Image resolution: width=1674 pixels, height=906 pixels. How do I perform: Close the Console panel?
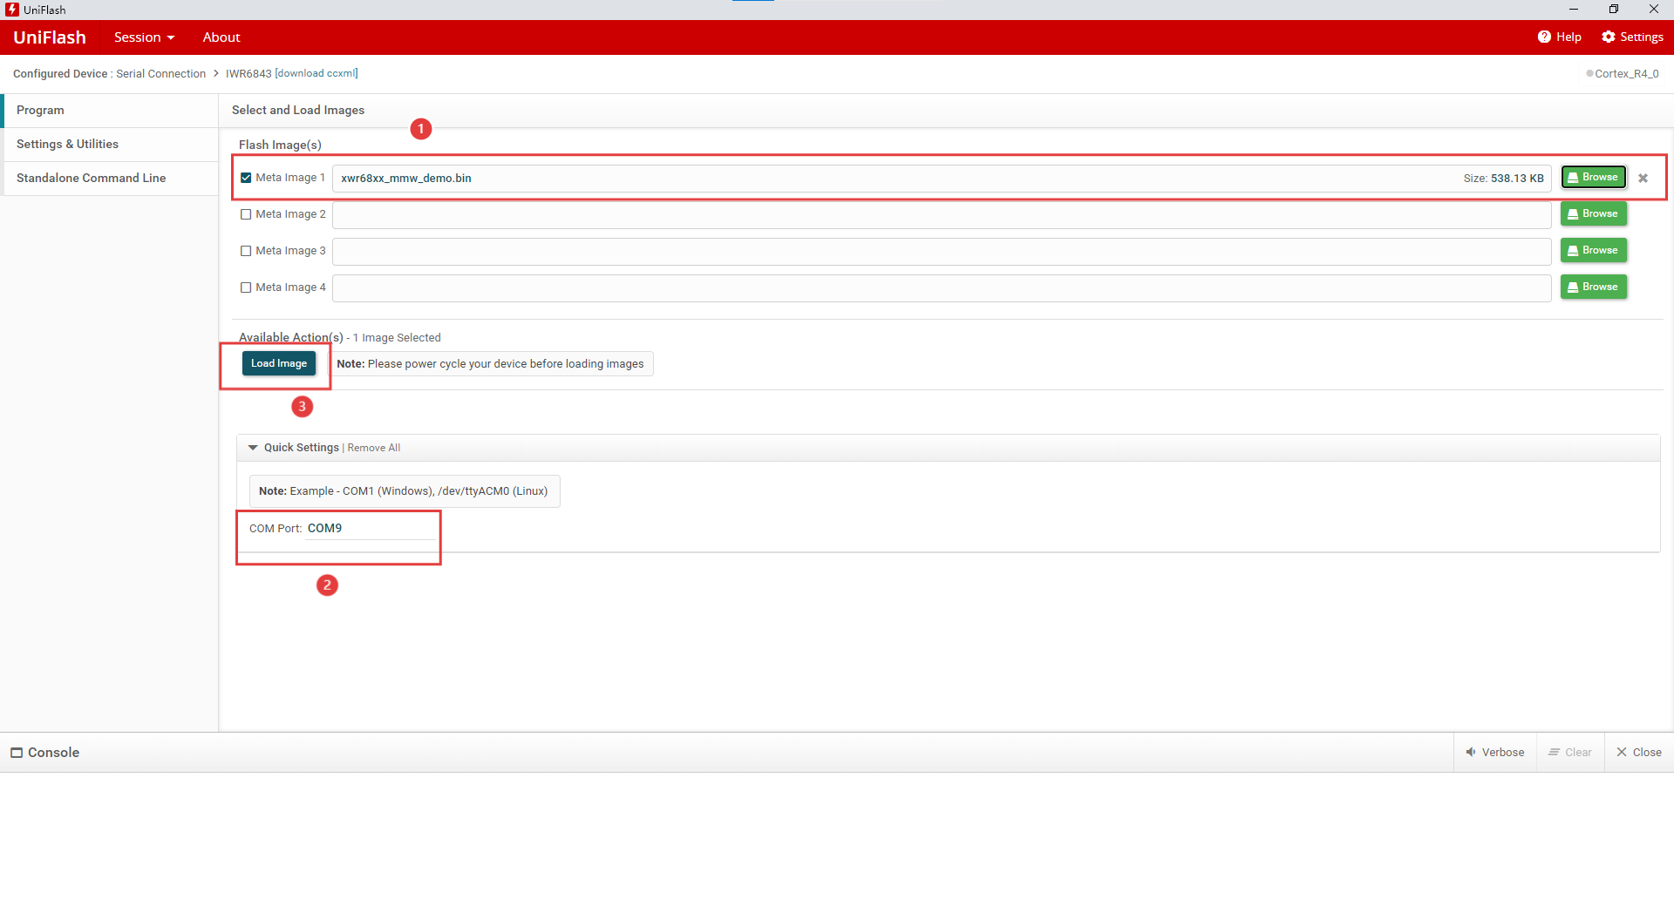coord(1639,753)
